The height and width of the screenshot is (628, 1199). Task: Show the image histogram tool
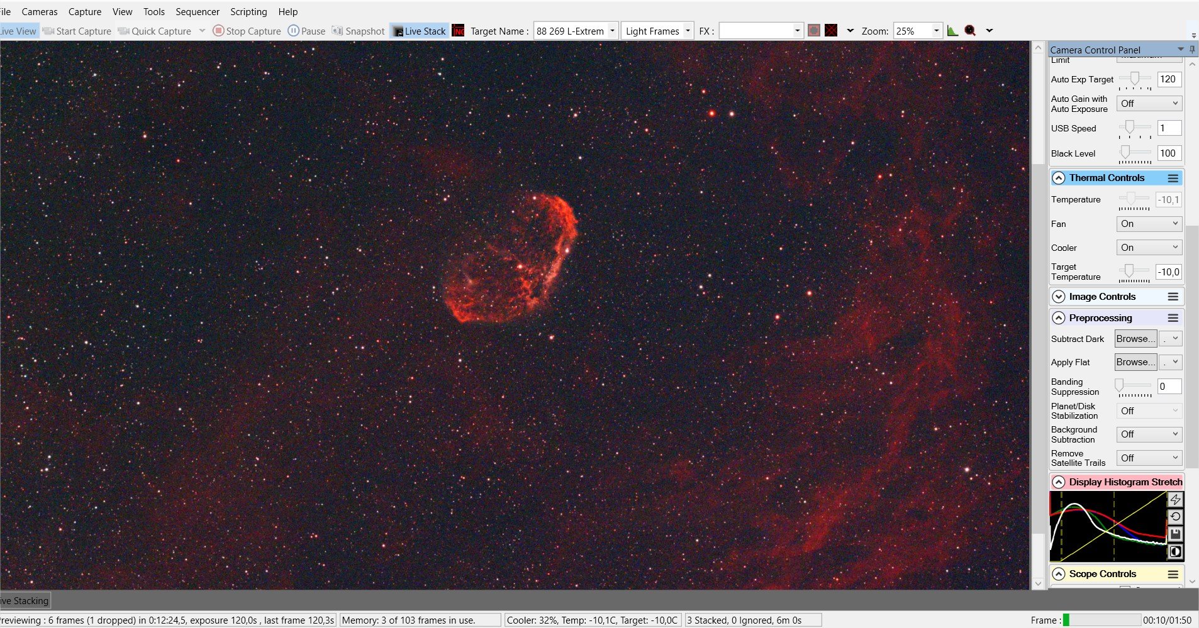click(952, 31)
